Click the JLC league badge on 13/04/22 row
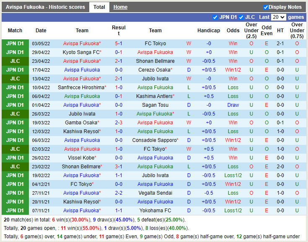 [15, 79]
